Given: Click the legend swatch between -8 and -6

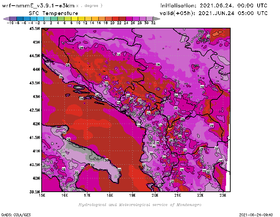Looking at the screenshot, I should pos(20,19).
